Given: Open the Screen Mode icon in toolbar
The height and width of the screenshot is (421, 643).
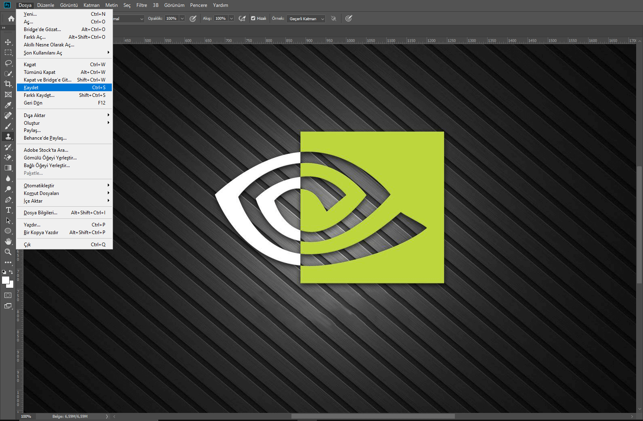Looking at the screenshot, I should [8, 306].
